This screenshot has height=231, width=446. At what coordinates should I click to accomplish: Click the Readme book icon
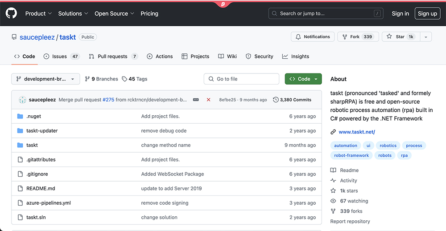[x=333, y=170]
